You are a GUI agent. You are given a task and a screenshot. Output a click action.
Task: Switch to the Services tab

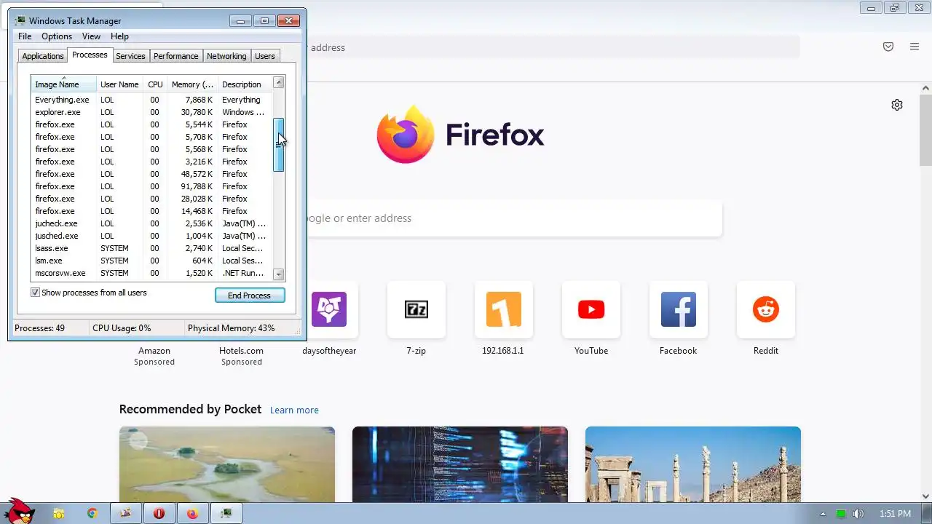coord(130,56)
